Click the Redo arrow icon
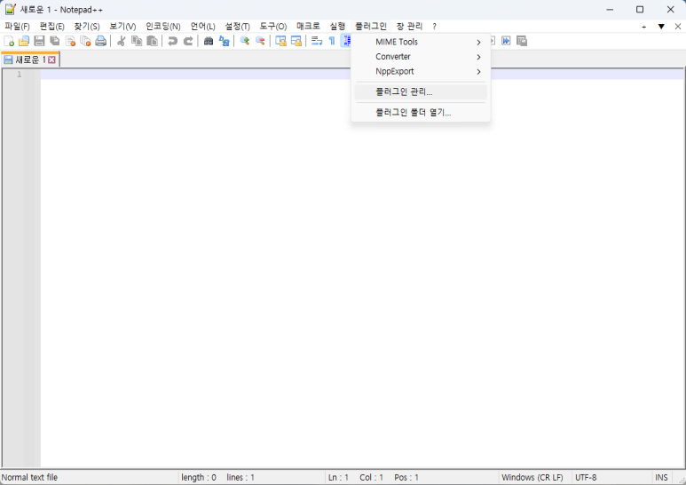 [x=188, y=41]
